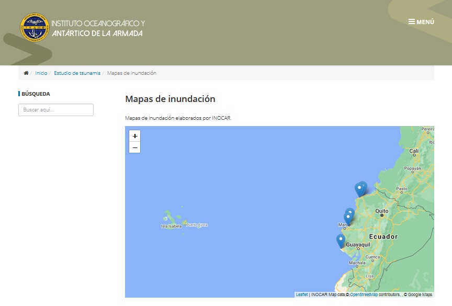Viewport: 452px width, 306px height.
Task: Click the Puerto Ayora label on map
Action: [x=197, y=225]
